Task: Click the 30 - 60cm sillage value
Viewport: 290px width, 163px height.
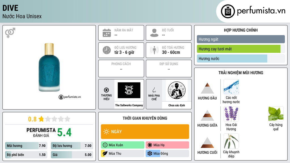Action: [x=171, y=52]
